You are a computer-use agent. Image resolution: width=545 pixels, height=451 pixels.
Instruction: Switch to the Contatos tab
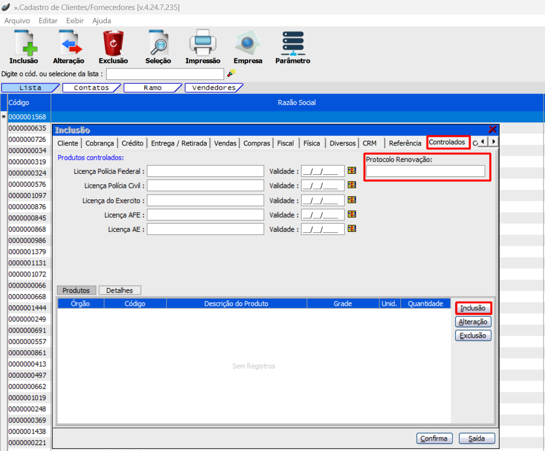[x=91, y=88]
